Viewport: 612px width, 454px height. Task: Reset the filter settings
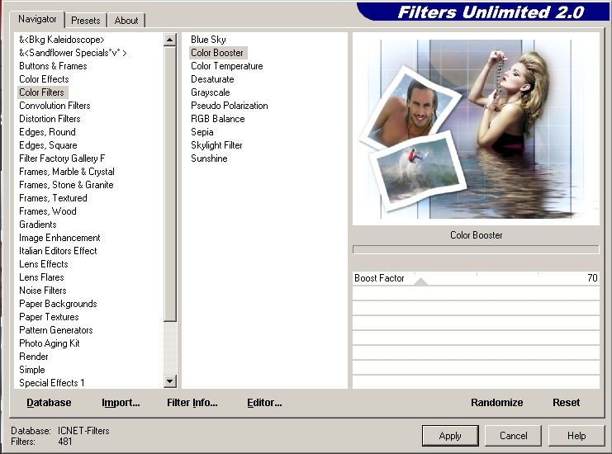[566, 403]
